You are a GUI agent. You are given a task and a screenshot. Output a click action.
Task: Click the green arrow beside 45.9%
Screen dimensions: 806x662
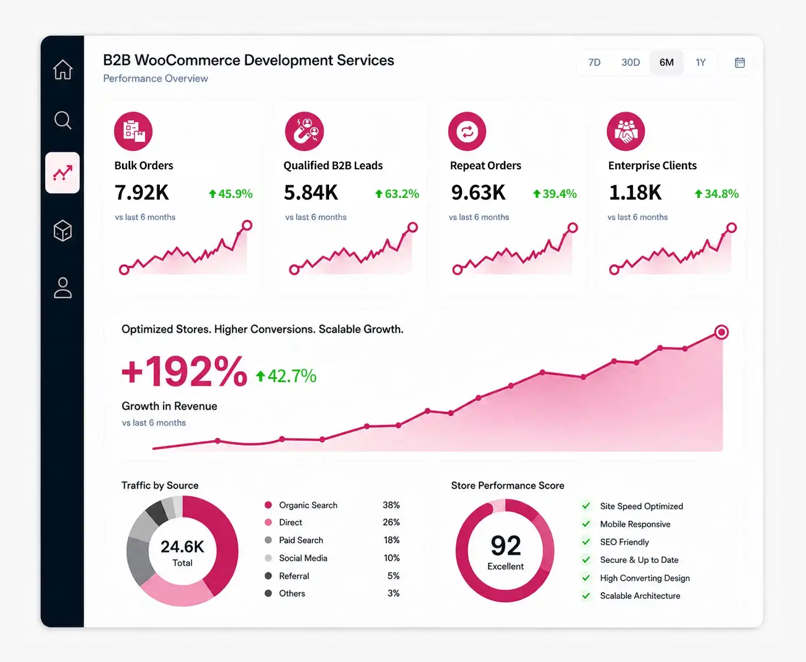click(x=213, y=194)
